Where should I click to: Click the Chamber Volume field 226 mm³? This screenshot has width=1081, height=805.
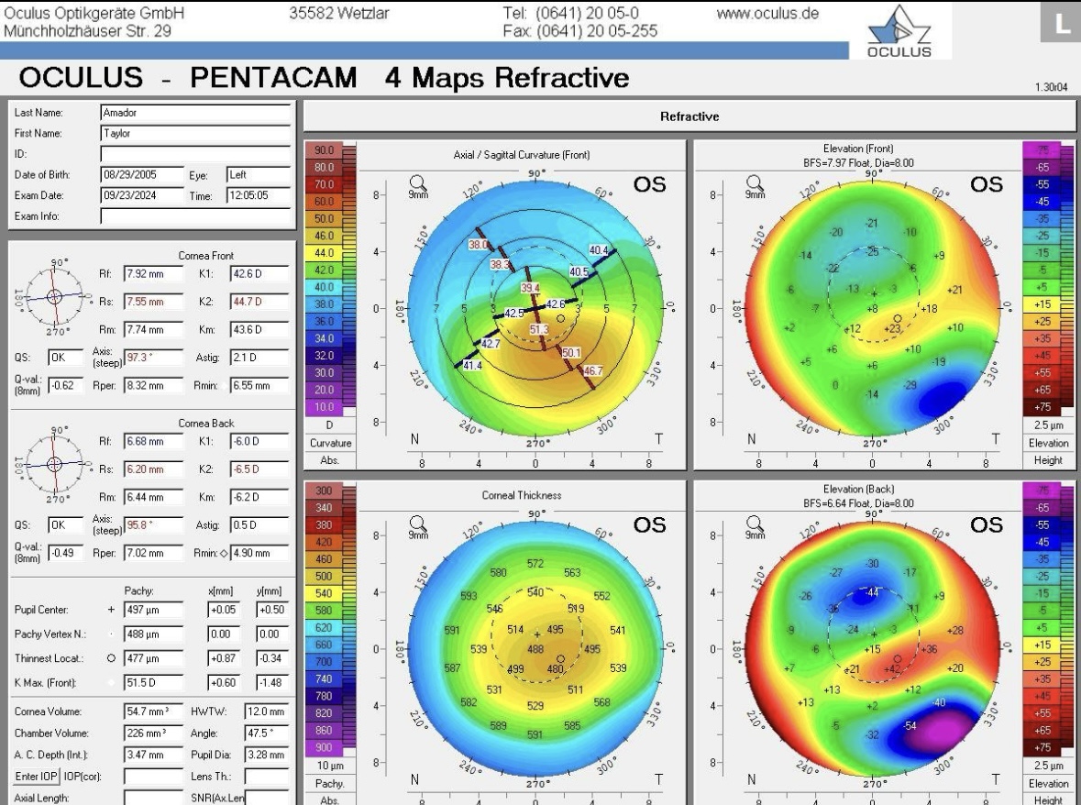click(x=154, y=733)
